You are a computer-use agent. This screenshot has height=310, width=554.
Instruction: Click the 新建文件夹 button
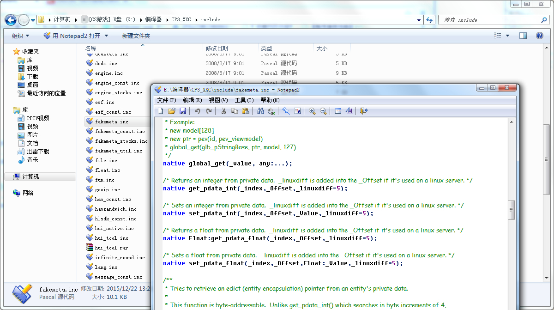(x=136, y=36)
